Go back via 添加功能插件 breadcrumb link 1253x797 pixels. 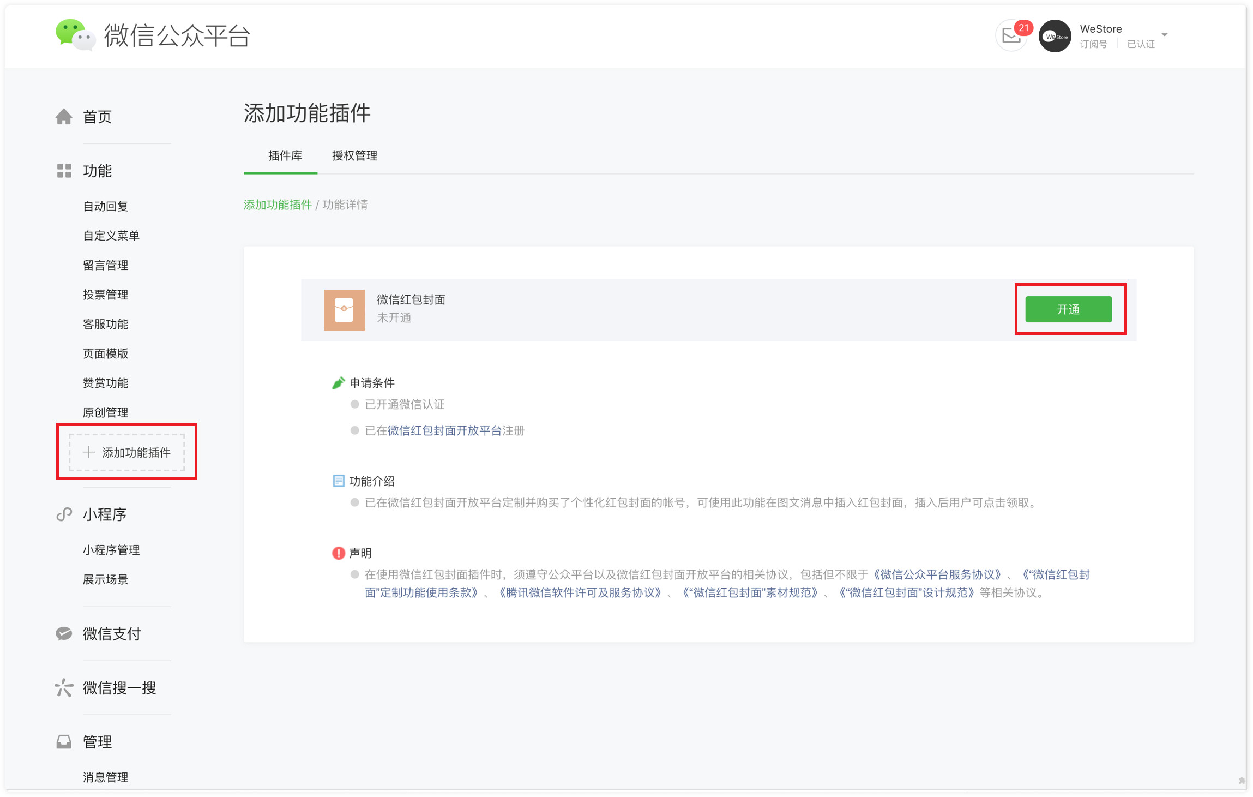tap(278, 205)
